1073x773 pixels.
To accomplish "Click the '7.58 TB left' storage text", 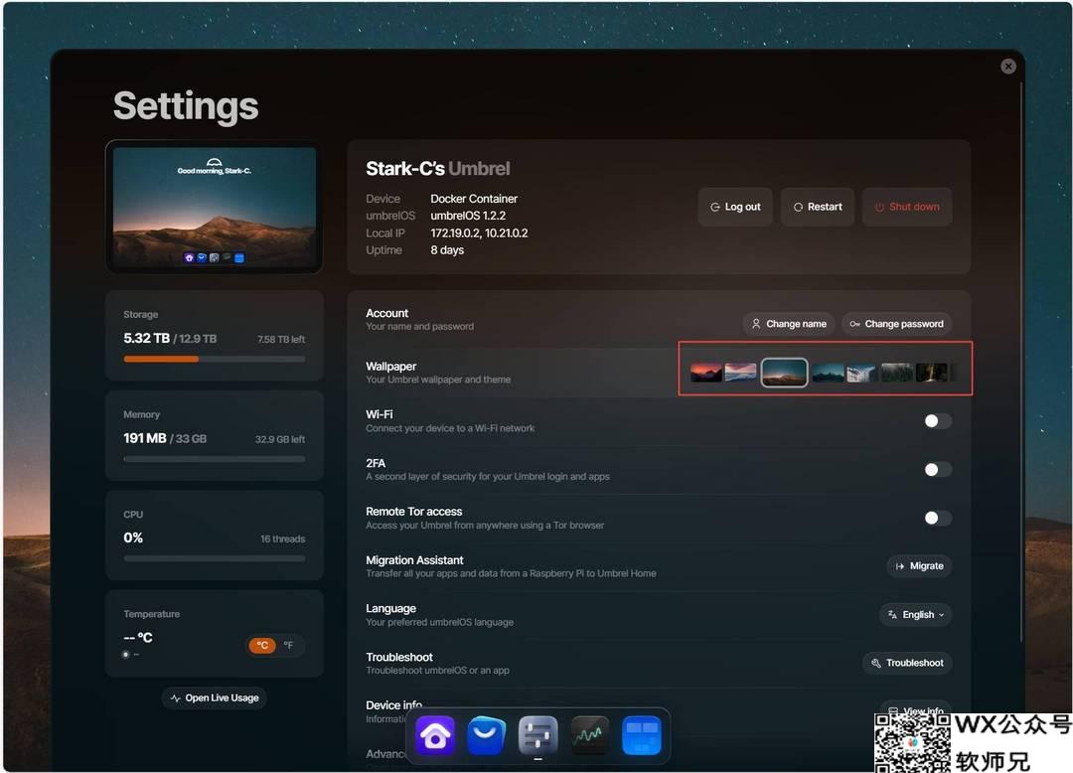I will pyautogui.click(x=281, y=339).
